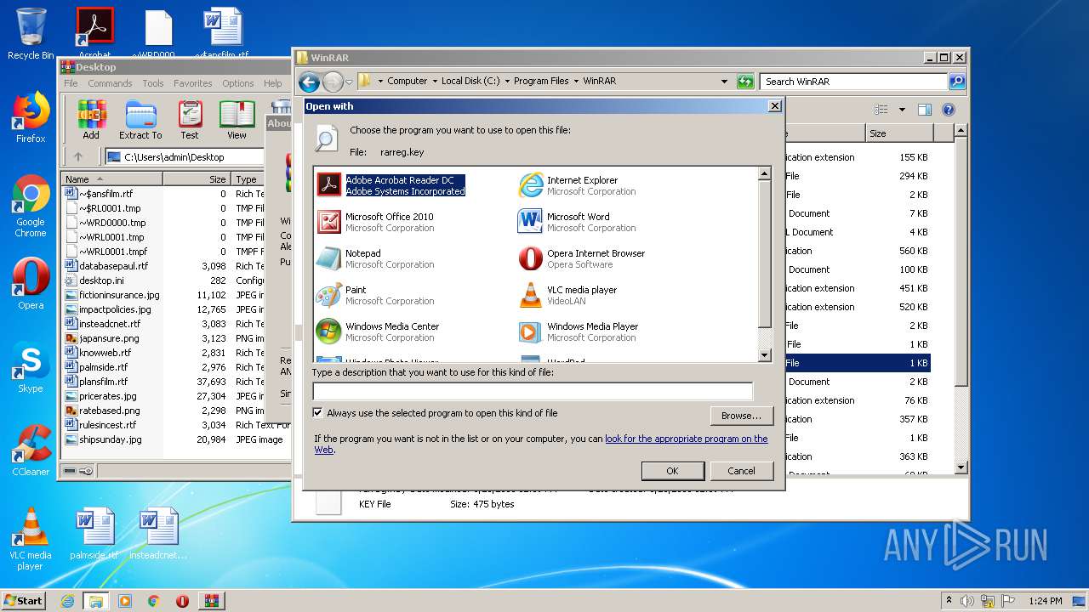Open Skype desktop shortcut
Screen dimensions: 1089x612
[31, 367]
